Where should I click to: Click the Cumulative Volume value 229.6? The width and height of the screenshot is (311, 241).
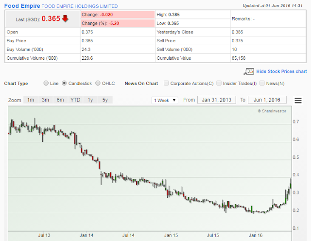[87, 58]
